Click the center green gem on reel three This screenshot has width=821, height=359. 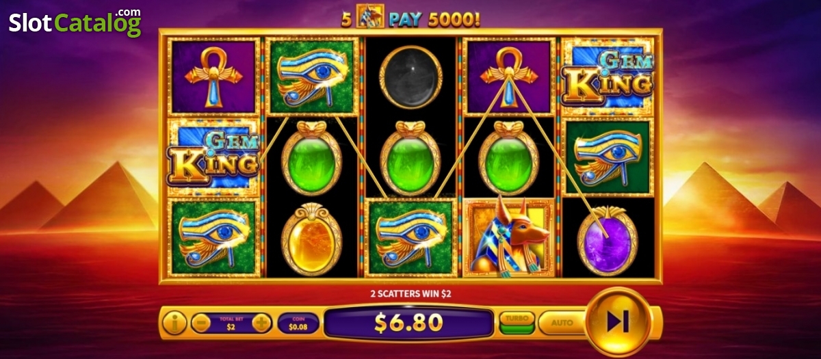click(410, 157)
